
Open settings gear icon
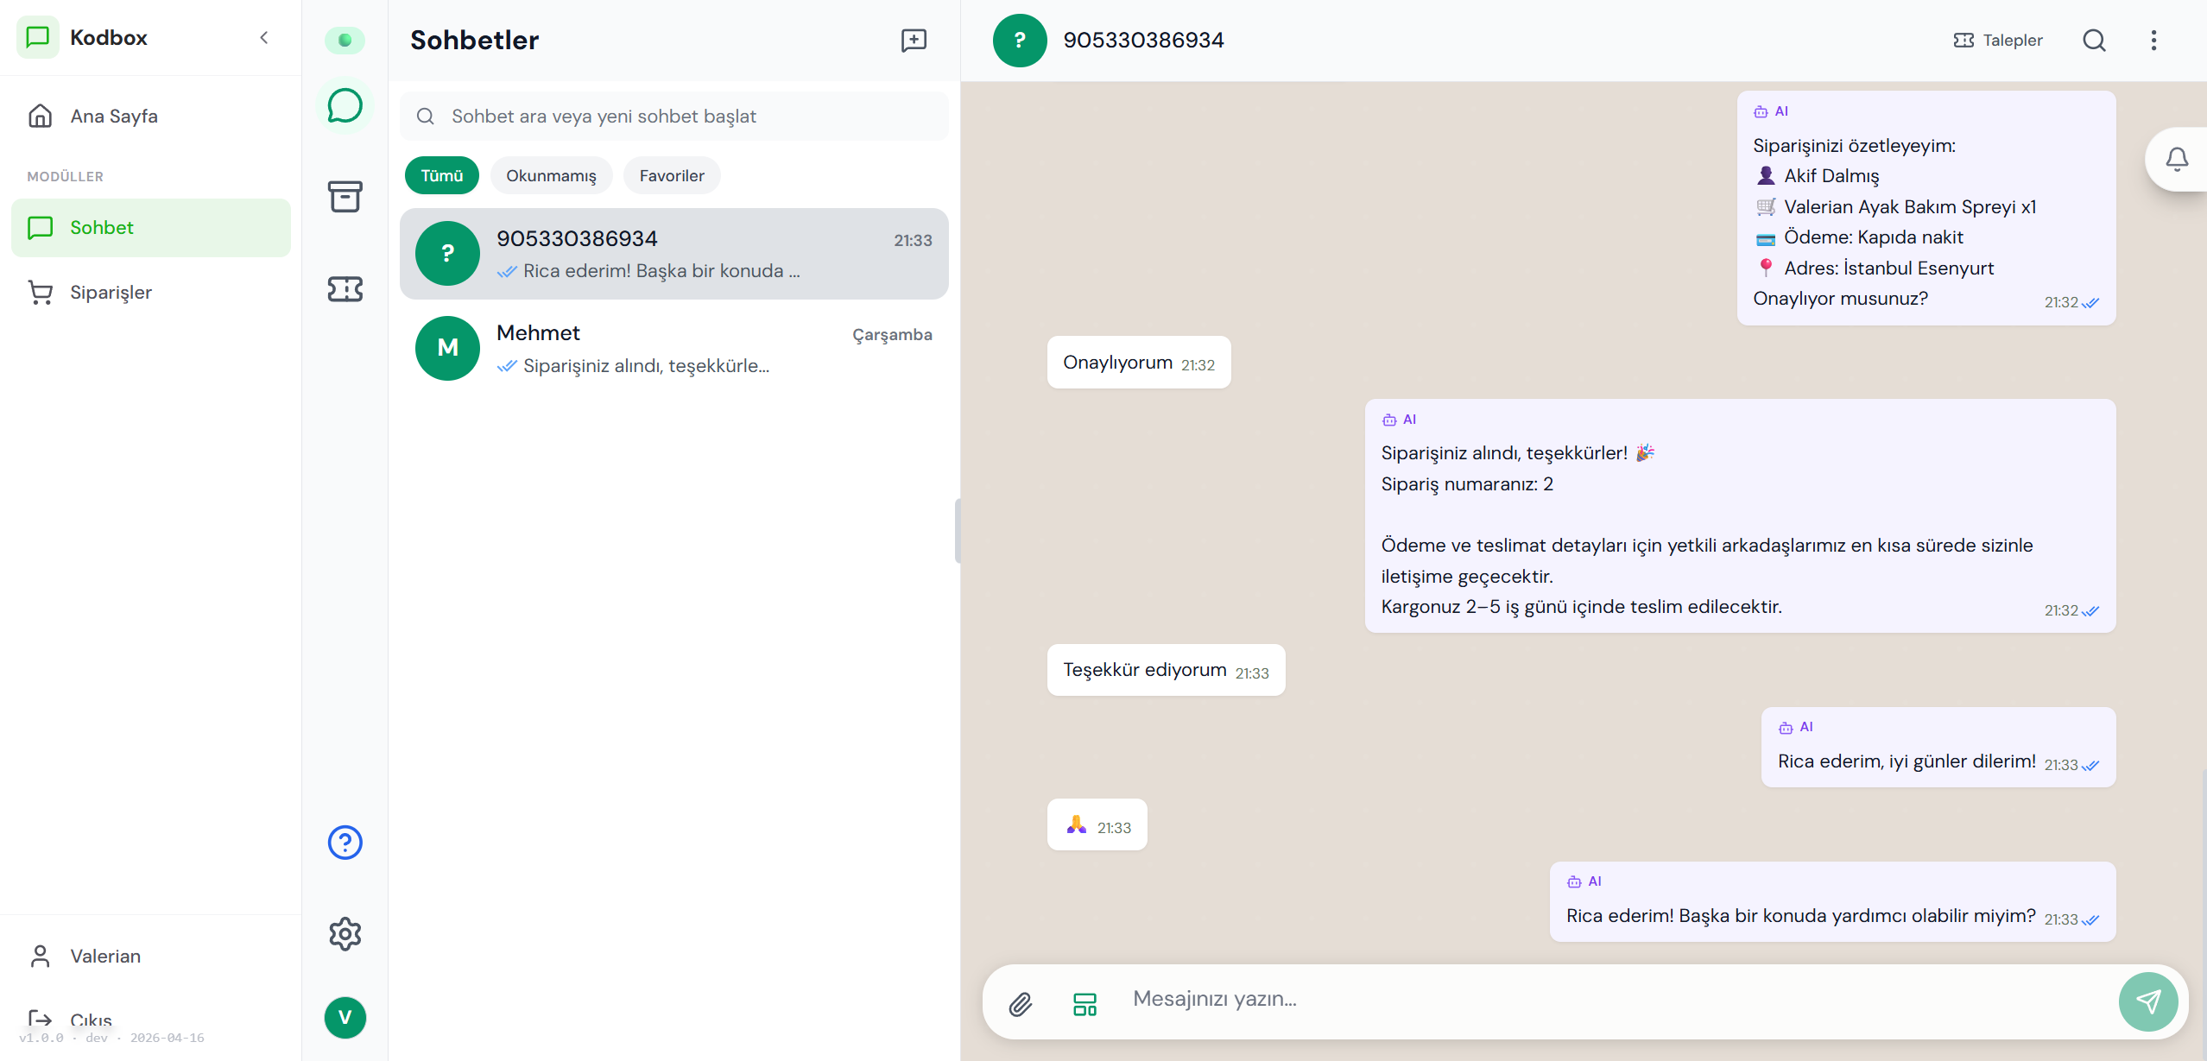coord(345,933)
